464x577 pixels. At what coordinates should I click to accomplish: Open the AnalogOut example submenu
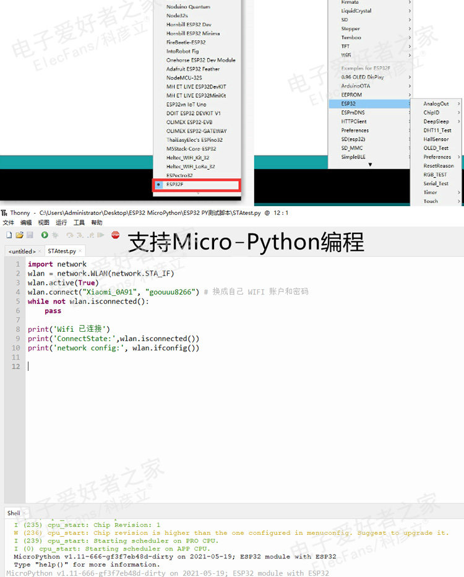coord(436,104)
